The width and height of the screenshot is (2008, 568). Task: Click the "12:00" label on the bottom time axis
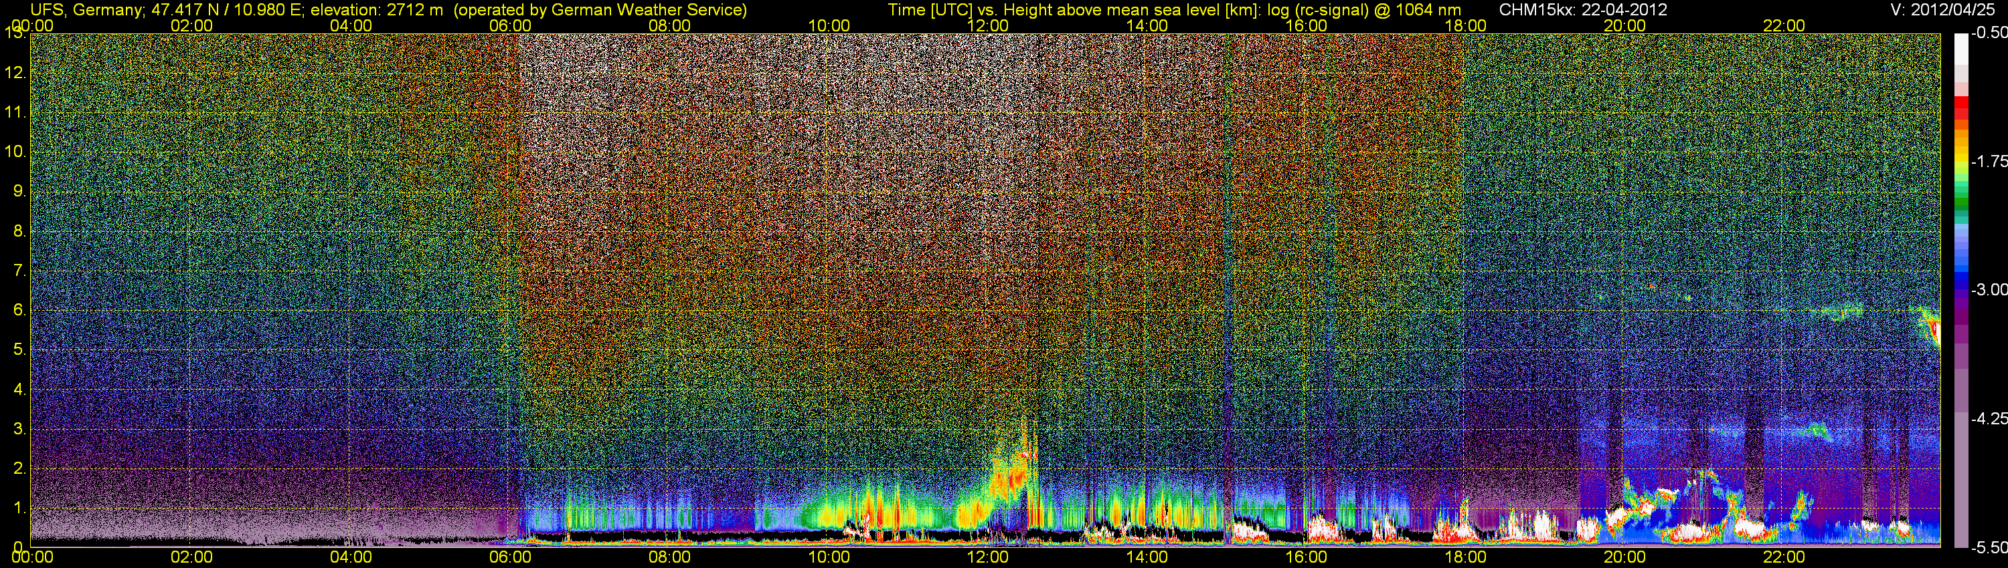click(x=988, y=557)
